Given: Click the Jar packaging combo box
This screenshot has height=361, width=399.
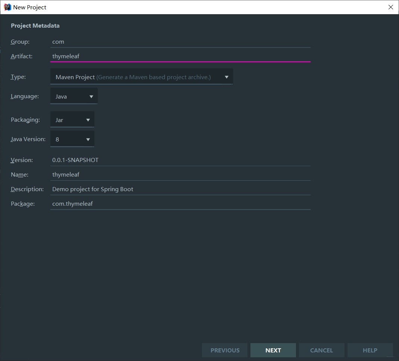Looking at the screenshot, I should pos(72,119).
